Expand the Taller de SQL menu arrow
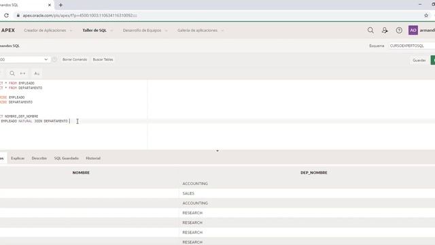This screenshot has width=435, height=245. point(111,31)
